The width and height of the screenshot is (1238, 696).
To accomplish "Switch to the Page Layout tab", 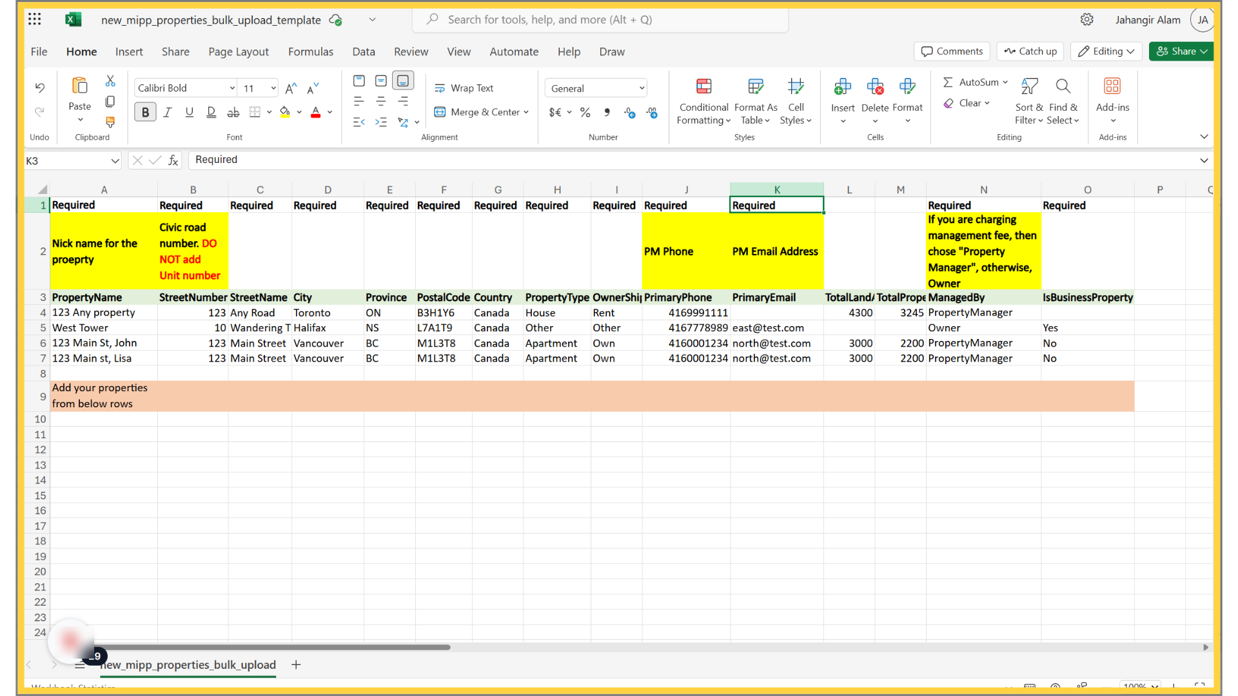I will (x=239, y=52).
